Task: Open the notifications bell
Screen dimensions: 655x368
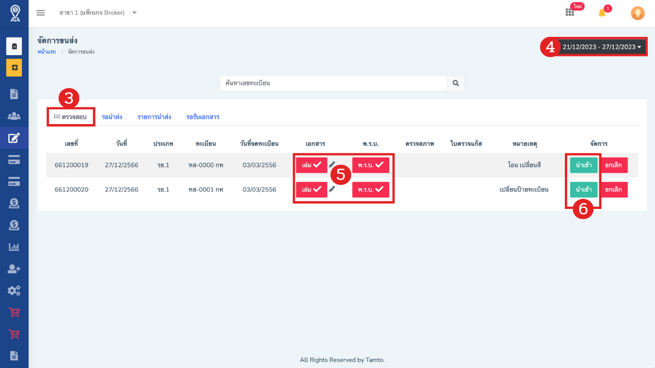Action: [x=602, y=13]
